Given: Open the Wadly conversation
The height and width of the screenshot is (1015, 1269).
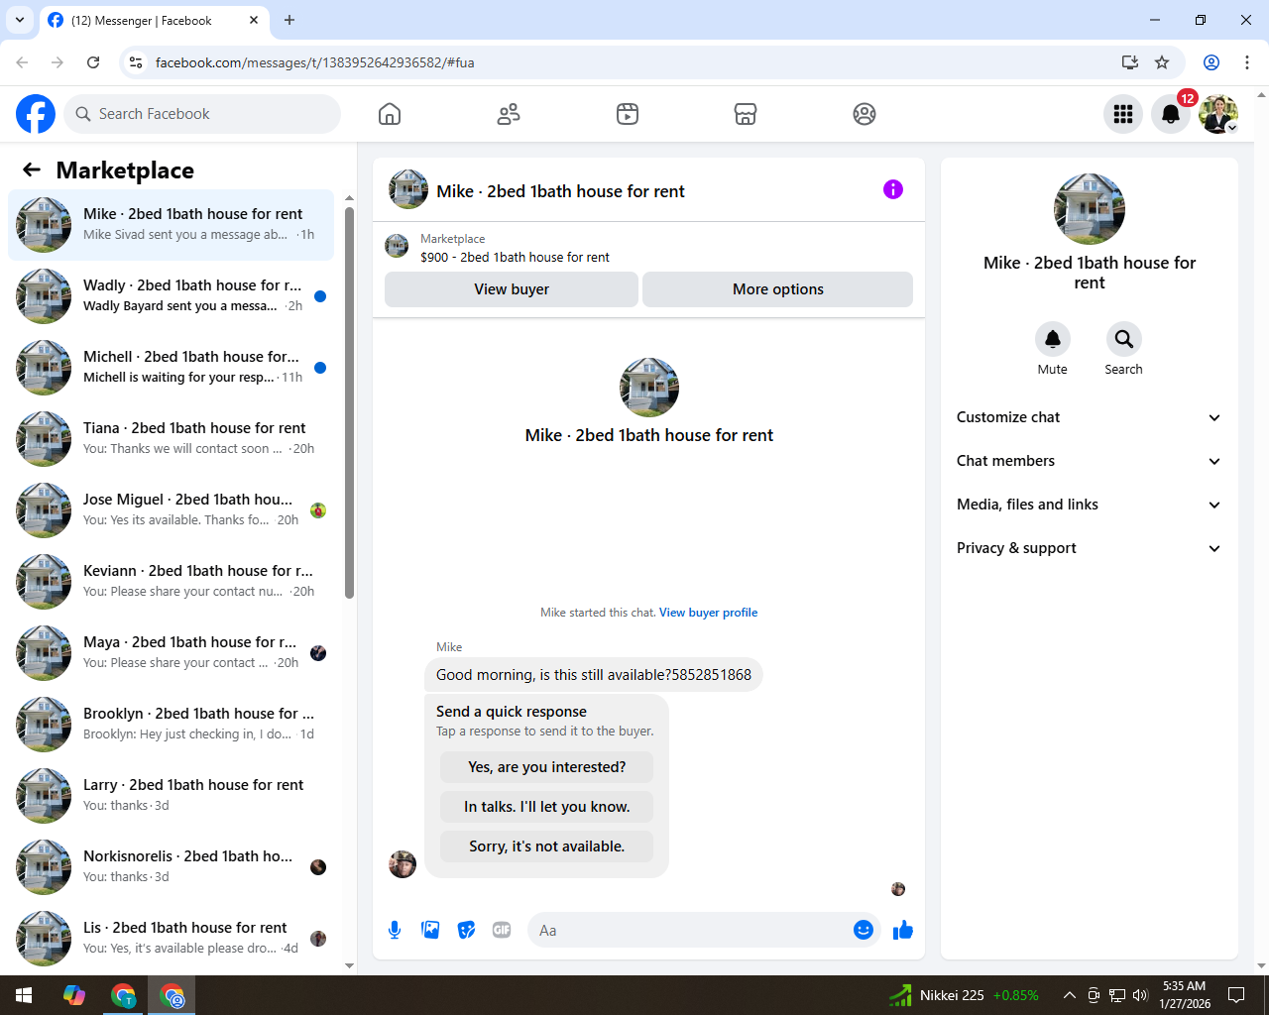Looking at the screenshot, I should click(x=171, y=296).
